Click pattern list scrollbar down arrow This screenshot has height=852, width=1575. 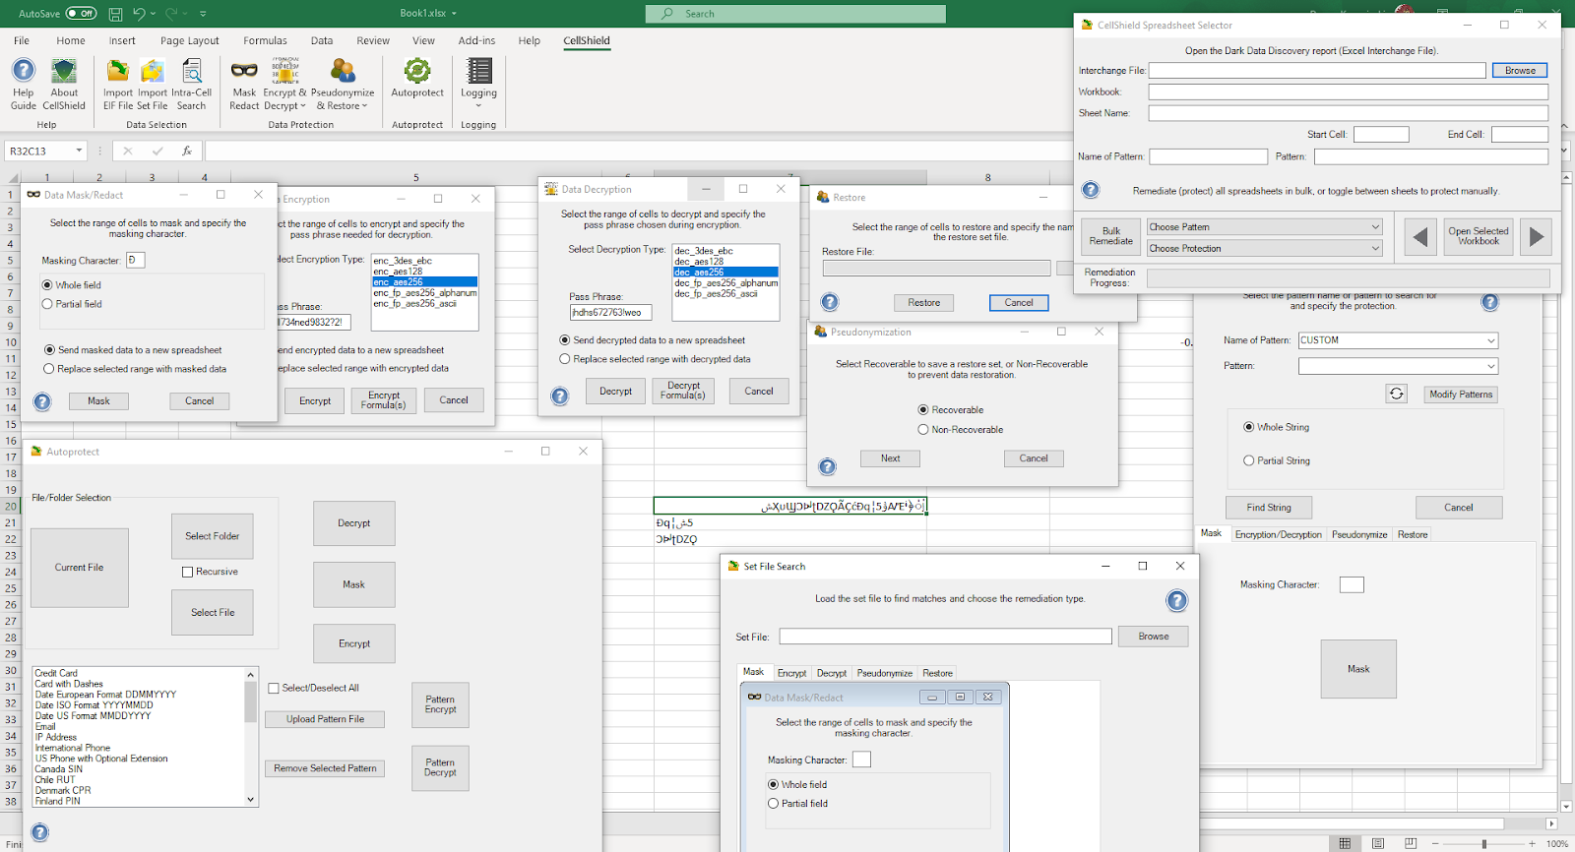point(250,800)
